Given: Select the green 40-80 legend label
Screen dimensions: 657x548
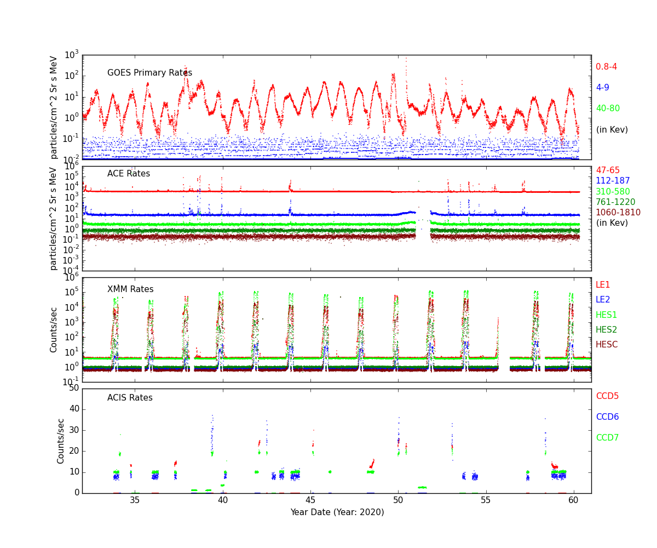Looking at the screenshot, I should [x=608, y=109].
